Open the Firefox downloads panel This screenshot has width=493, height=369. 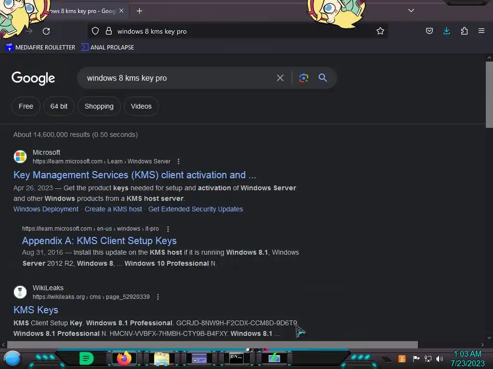(x=446, y=31)
